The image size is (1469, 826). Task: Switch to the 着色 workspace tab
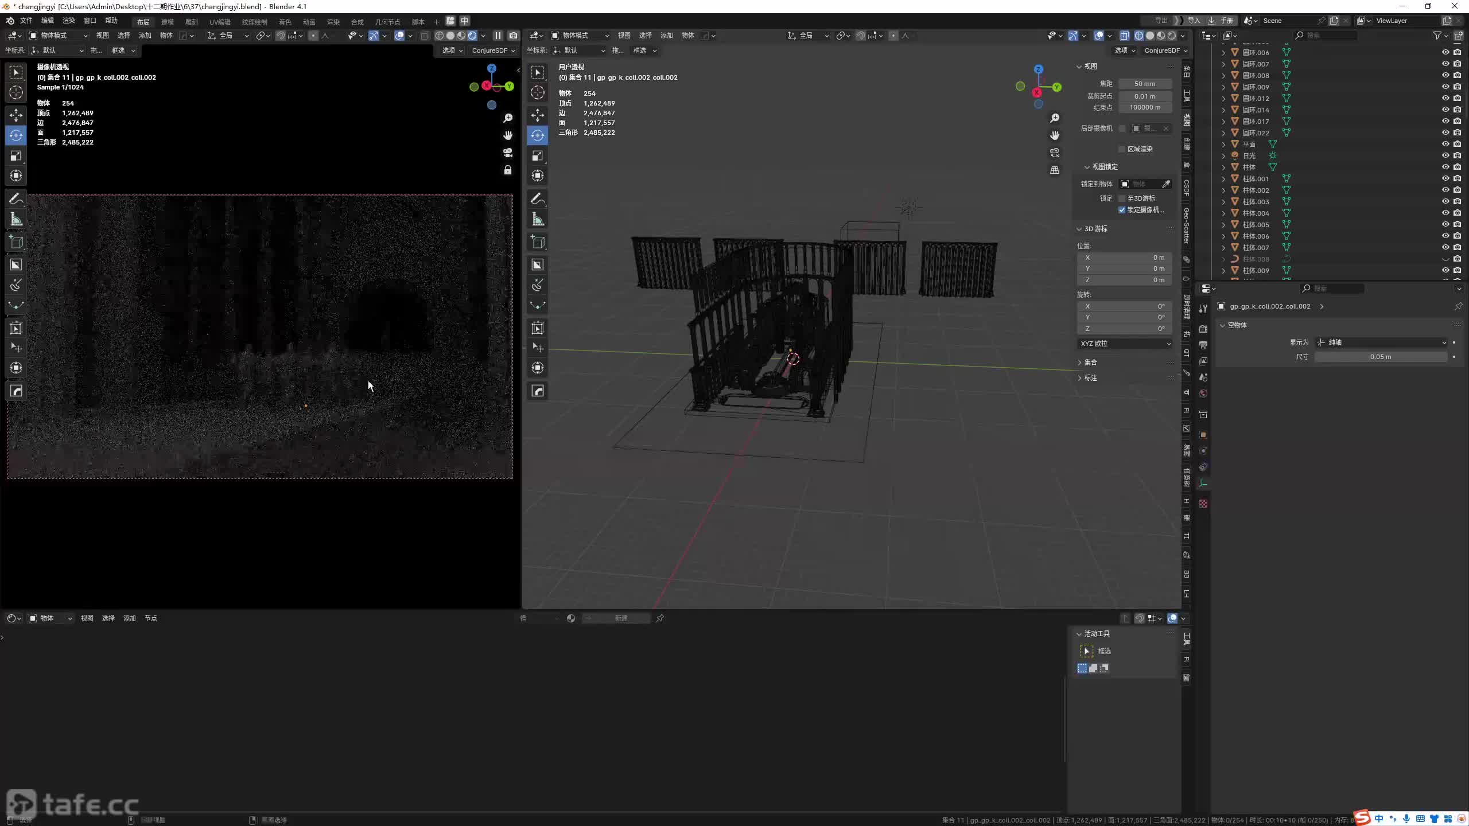pyautogui.click(x=285, y=22)
